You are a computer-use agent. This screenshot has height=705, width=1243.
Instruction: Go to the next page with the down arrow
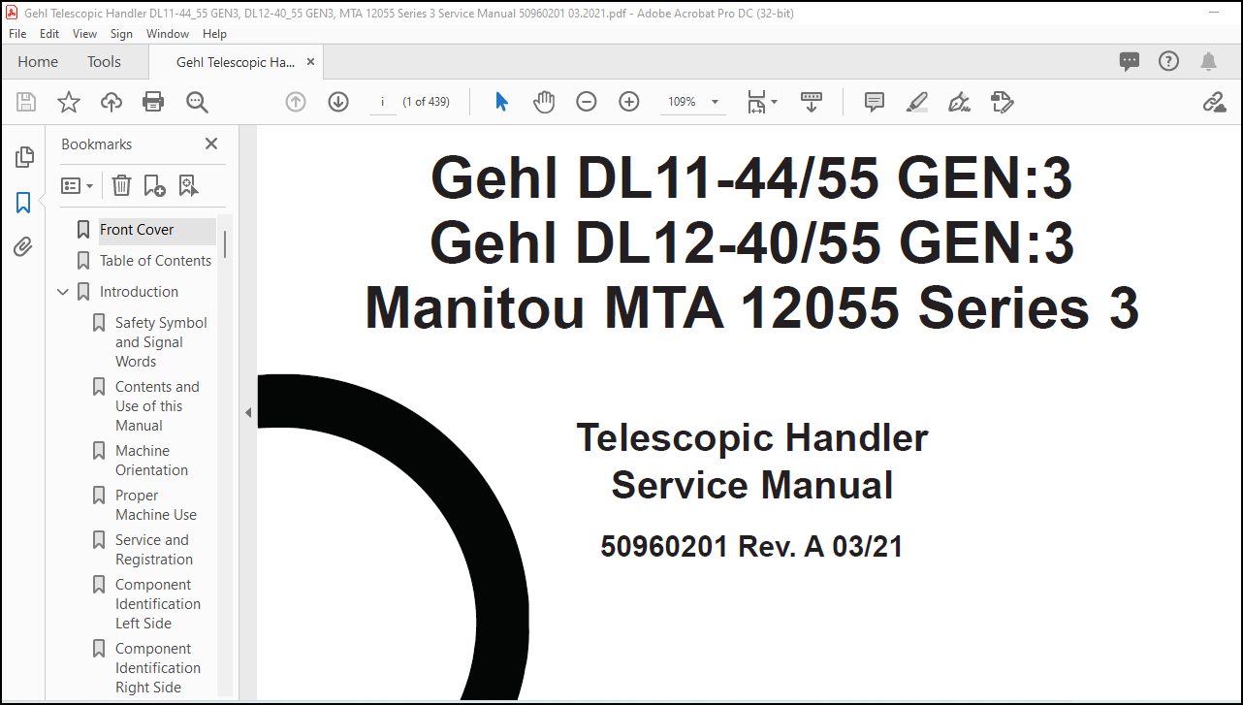point(338,102)
